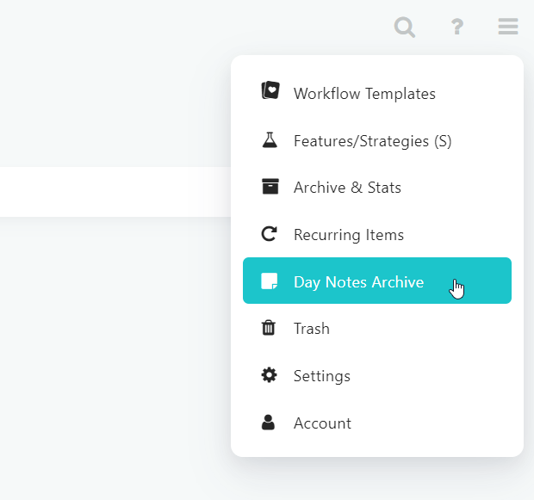Go to Recurring Items
The width and height of the screenshot is (534, 500).
(377, 234)
